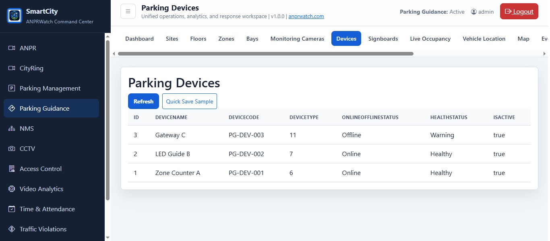
Task: Click the tab strip scroll left arrow
Action: (x=114, y=54)
